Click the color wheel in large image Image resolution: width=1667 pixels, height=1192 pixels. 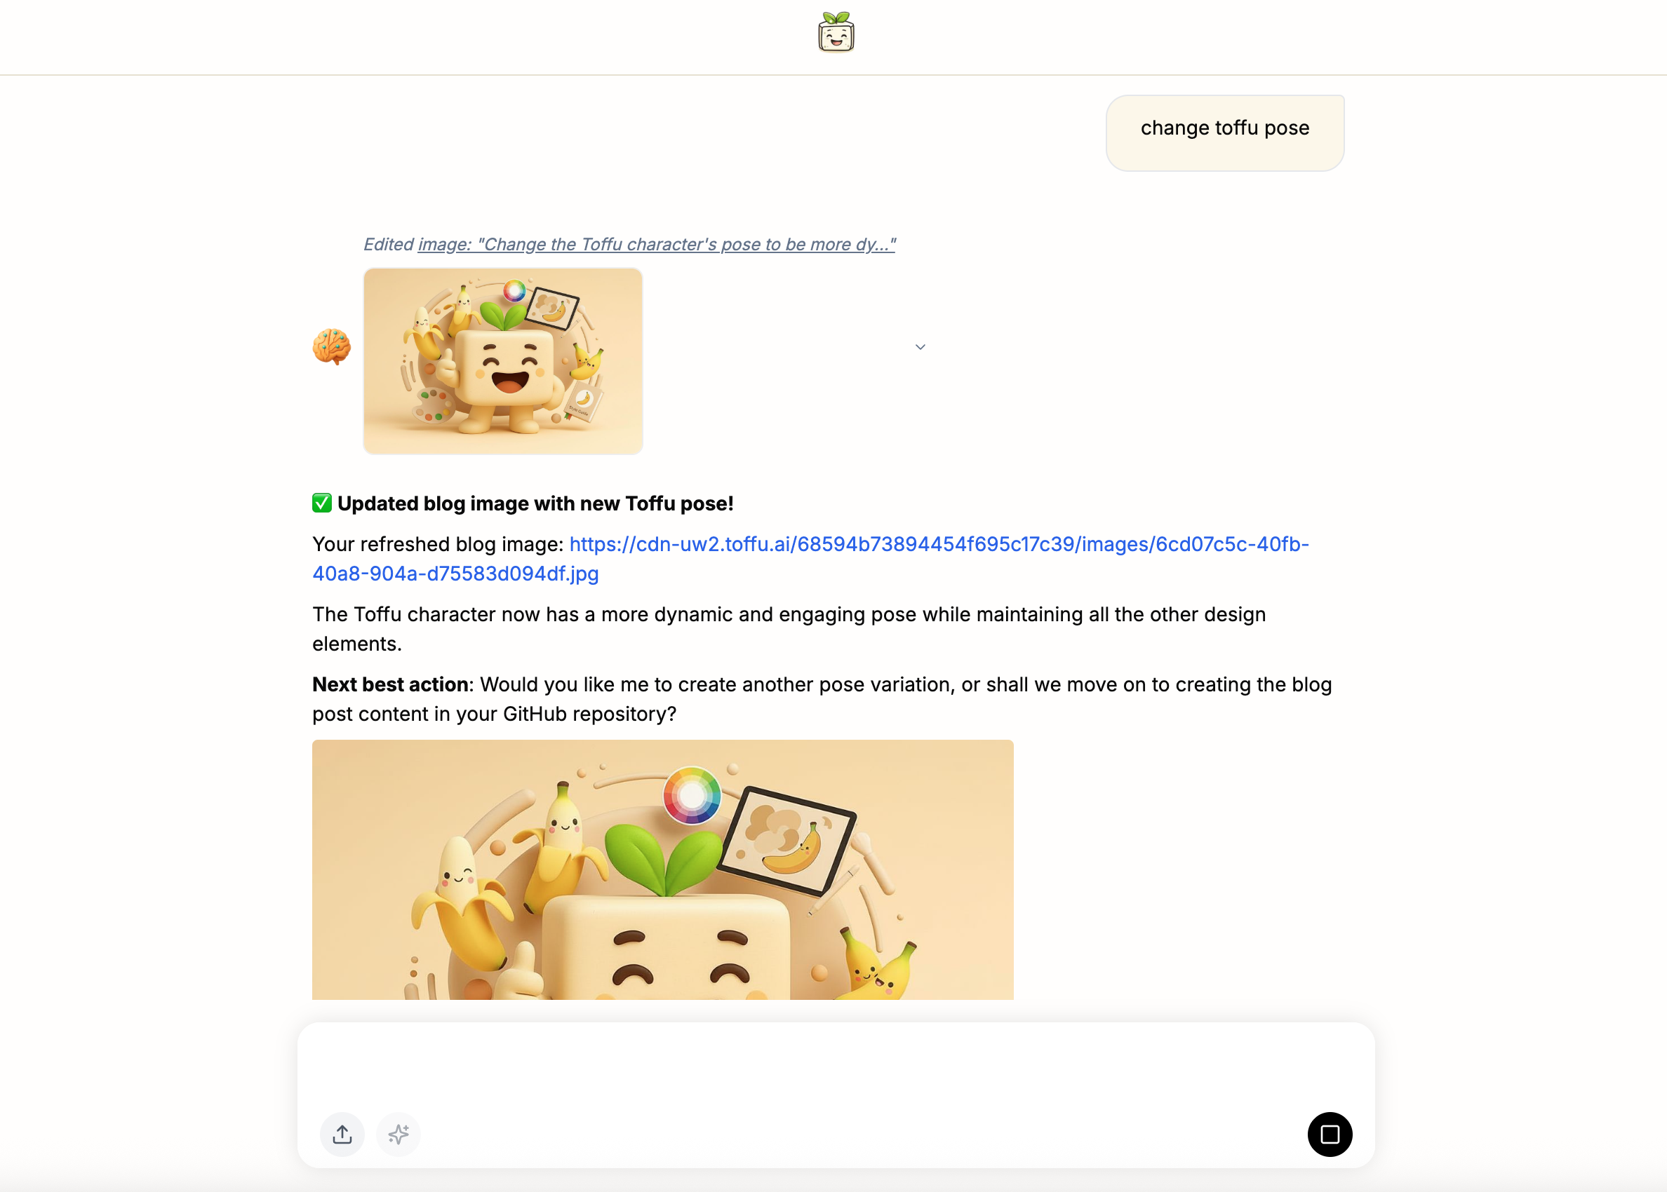pyautogui.click(x=692, y=795)
